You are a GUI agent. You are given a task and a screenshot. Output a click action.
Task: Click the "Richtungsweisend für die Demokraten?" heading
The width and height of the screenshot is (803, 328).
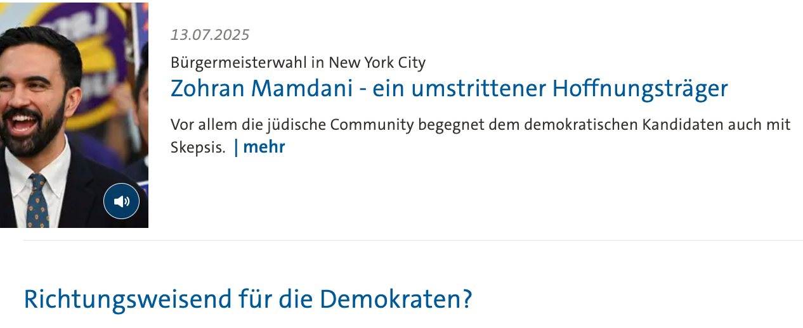248,299
